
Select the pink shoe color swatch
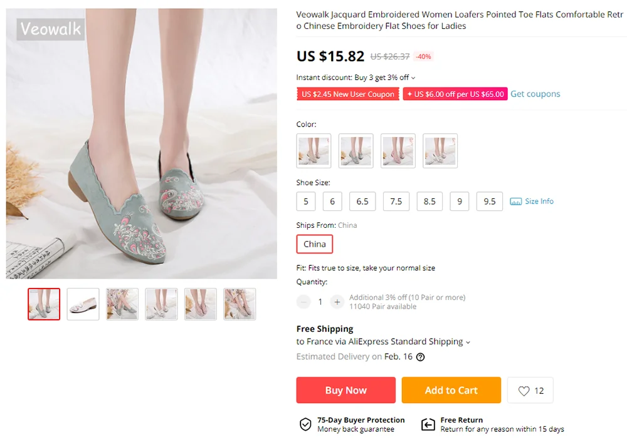coord(398,151)
